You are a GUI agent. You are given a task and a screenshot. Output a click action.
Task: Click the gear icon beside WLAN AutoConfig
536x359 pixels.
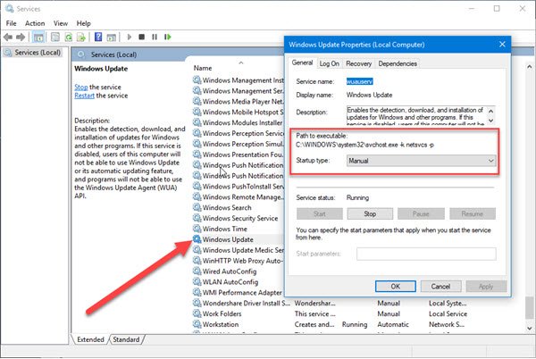point(197,281)
